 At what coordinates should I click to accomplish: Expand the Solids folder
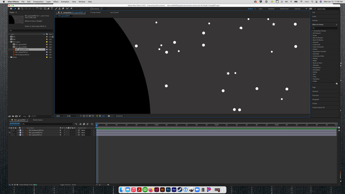(x=9, y=57)
